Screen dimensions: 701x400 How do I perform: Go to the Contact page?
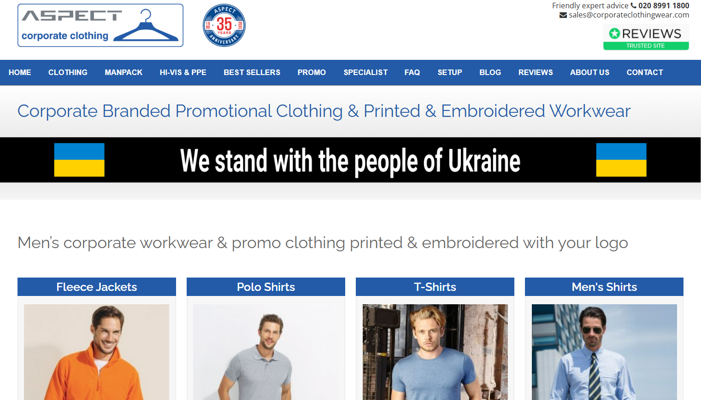(x=645, y=72)
